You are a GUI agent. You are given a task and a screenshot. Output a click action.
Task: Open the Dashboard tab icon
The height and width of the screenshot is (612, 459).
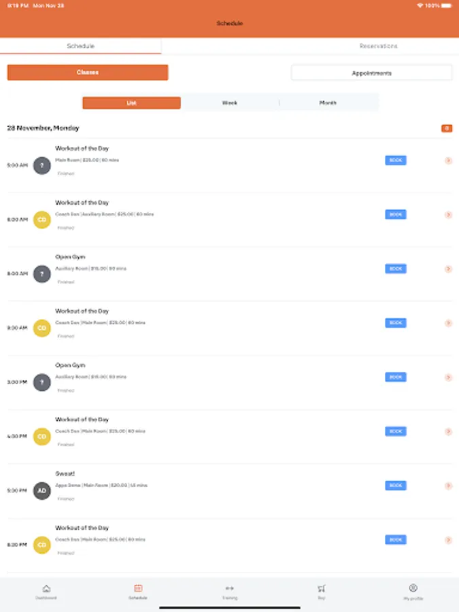pos(46,590)
